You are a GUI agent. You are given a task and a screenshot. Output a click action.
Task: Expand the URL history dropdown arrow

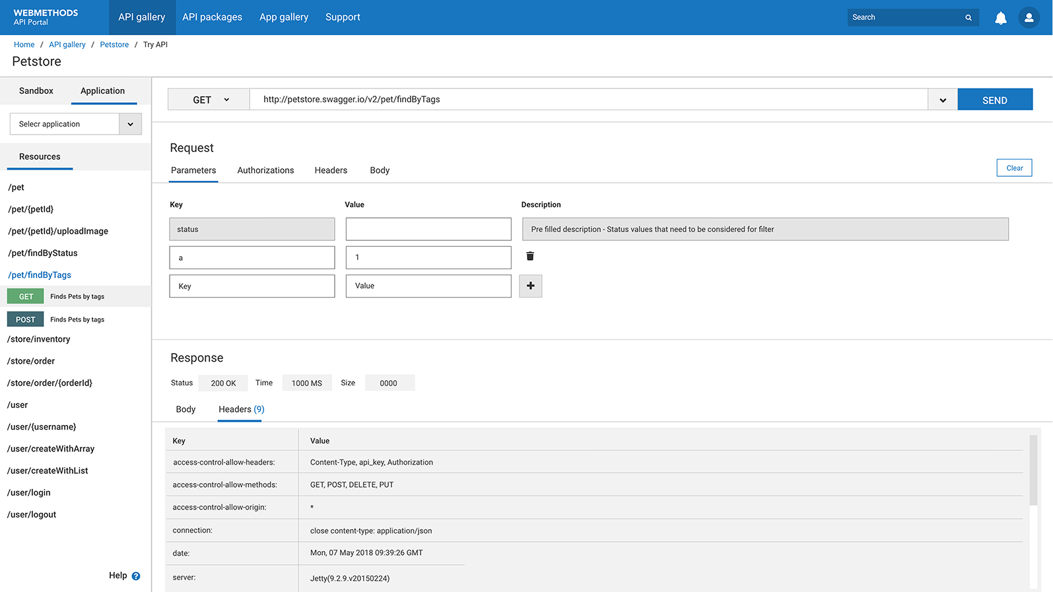tap(943, 100)
